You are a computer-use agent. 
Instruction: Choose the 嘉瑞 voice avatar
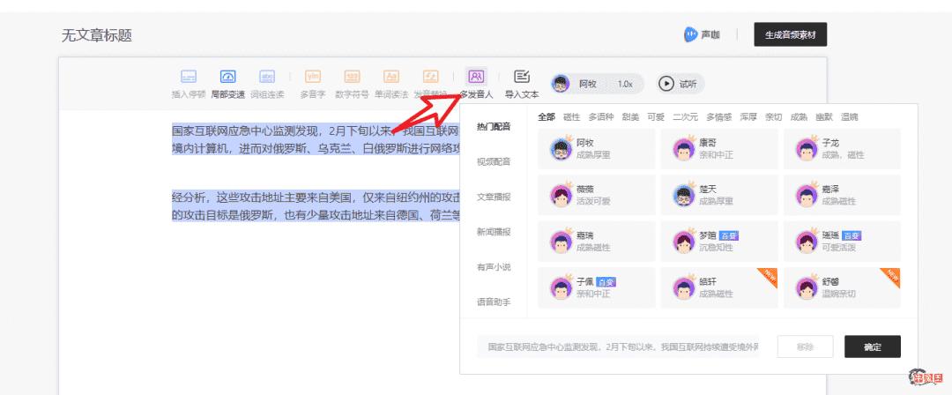pos(562,242)
